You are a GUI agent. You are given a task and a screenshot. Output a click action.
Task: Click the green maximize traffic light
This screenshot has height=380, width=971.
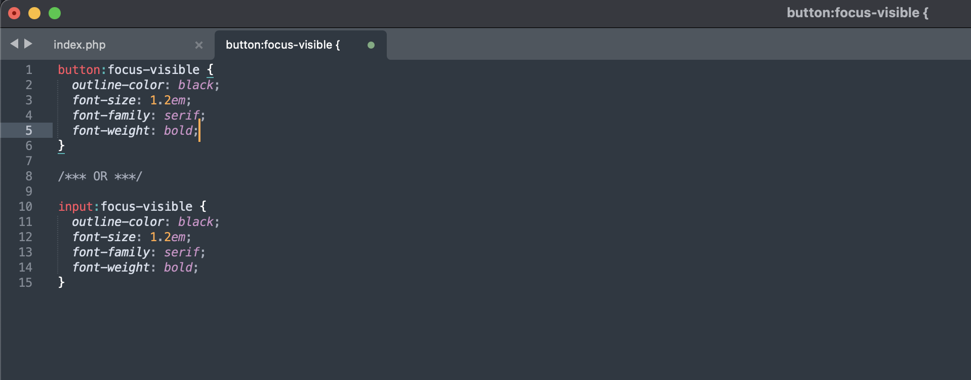point(54,13)
